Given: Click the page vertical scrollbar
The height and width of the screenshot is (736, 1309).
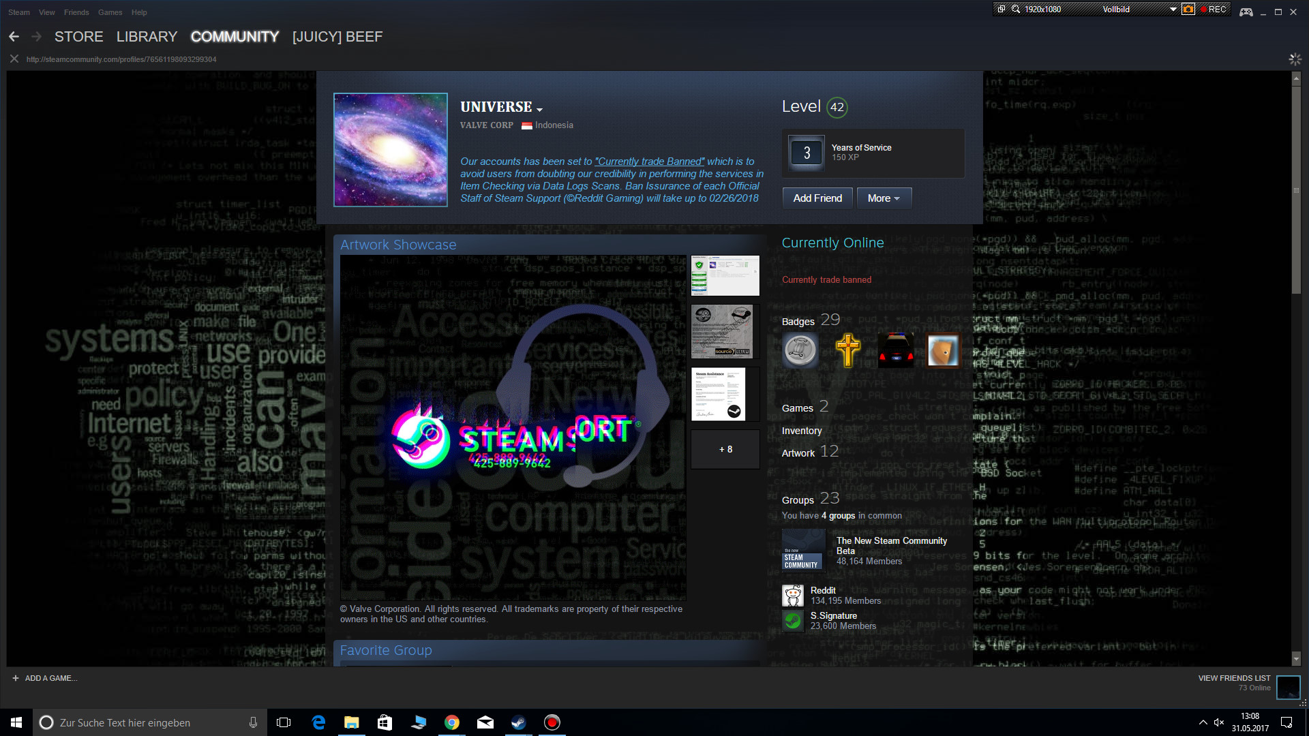Looking at the screenshot, I should click(x=1296, y=191).
